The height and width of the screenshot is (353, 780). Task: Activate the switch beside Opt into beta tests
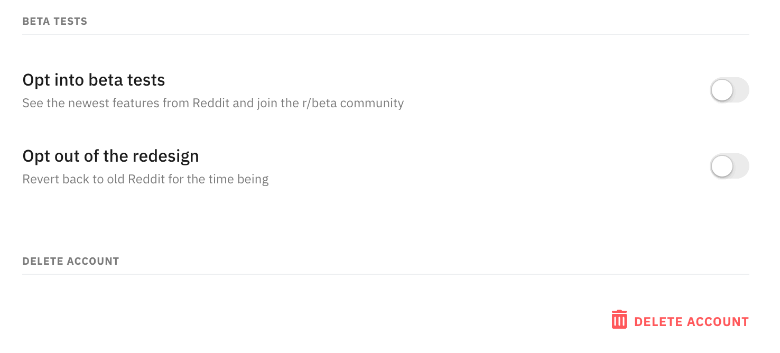(x=729, y=90)
